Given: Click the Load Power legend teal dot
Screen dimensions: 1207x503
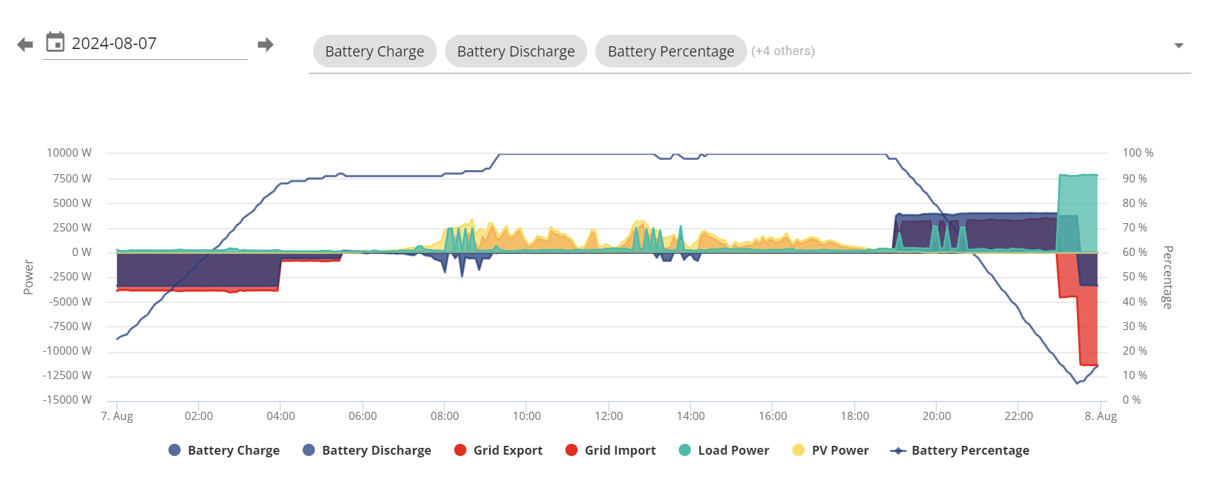Looking at the screenshot, I should tap(684, 450).
